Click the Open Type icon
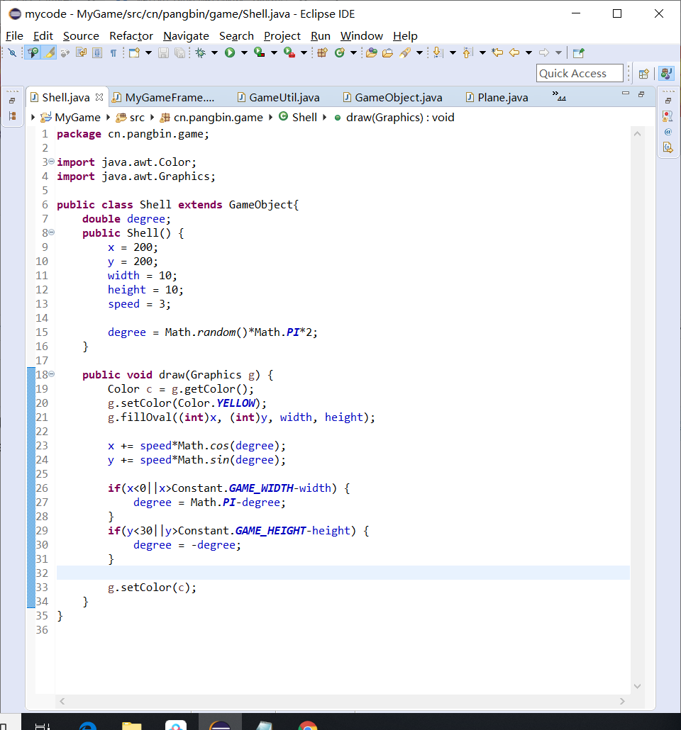 coord(372,52)
